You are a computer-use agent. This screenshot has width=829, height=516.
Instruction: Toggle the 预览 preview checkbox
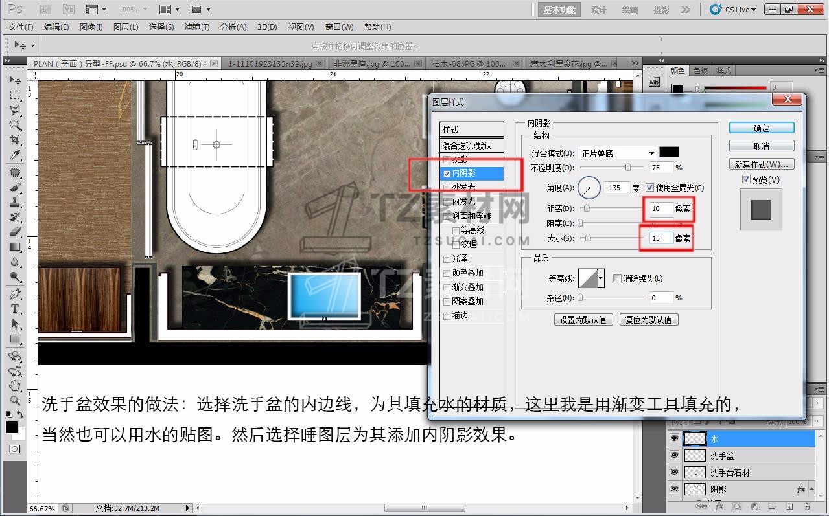tap(746, 179)
